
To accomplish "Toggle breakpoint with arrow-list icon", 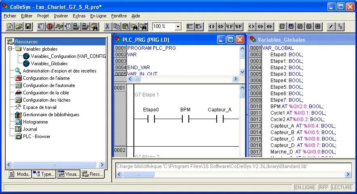I will tap(68, 27).
